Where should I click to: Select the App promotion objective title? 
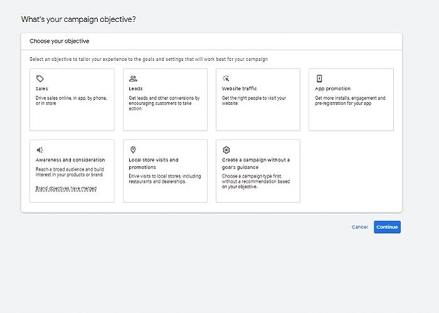click(x=333, y=89)
